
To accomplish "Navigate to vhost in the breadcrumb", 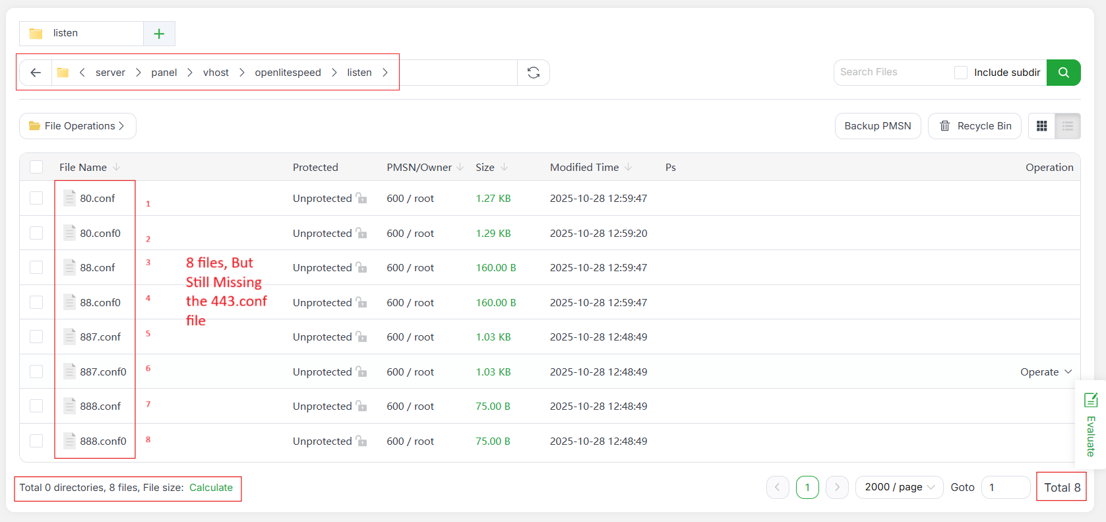I will (216, 73).
